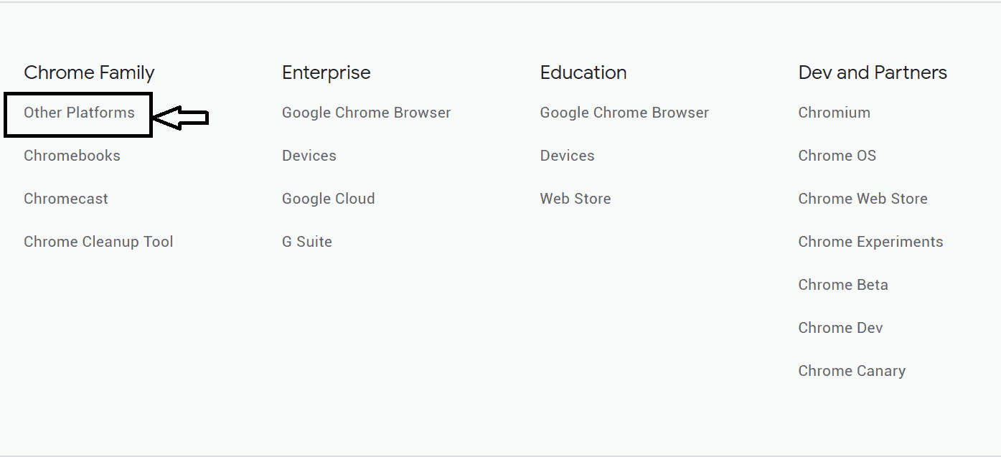This screenshot has height=457, width=1001.
Task: Open Web Store under Education
Action: tap(575, 199)
